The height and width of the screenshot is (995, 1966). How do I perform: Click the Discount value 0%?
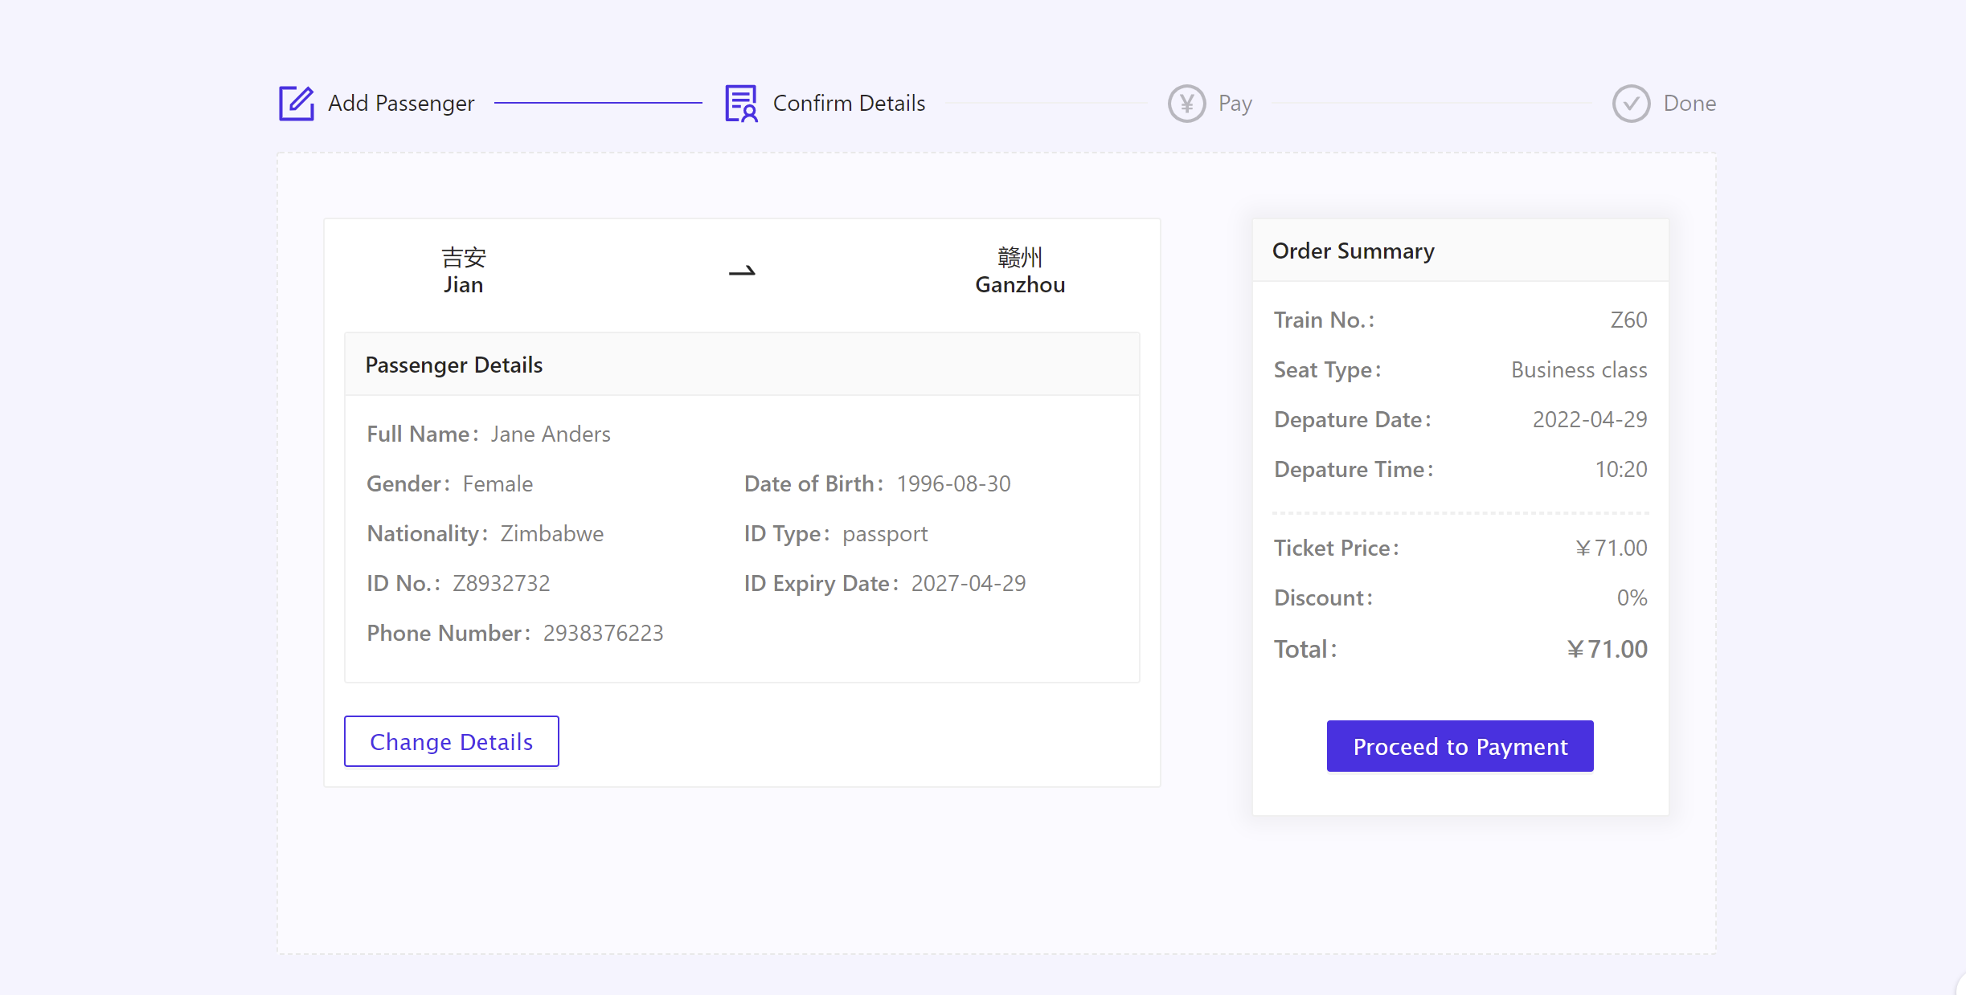tap(1632, 598)
